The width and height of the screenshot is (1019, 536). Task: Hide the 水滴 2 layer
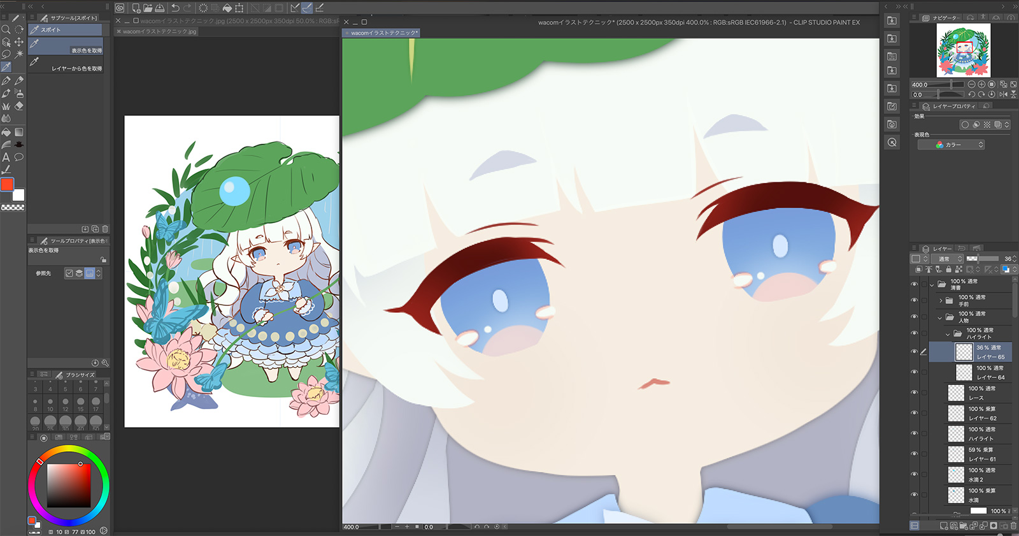click(x=915, y=474)
